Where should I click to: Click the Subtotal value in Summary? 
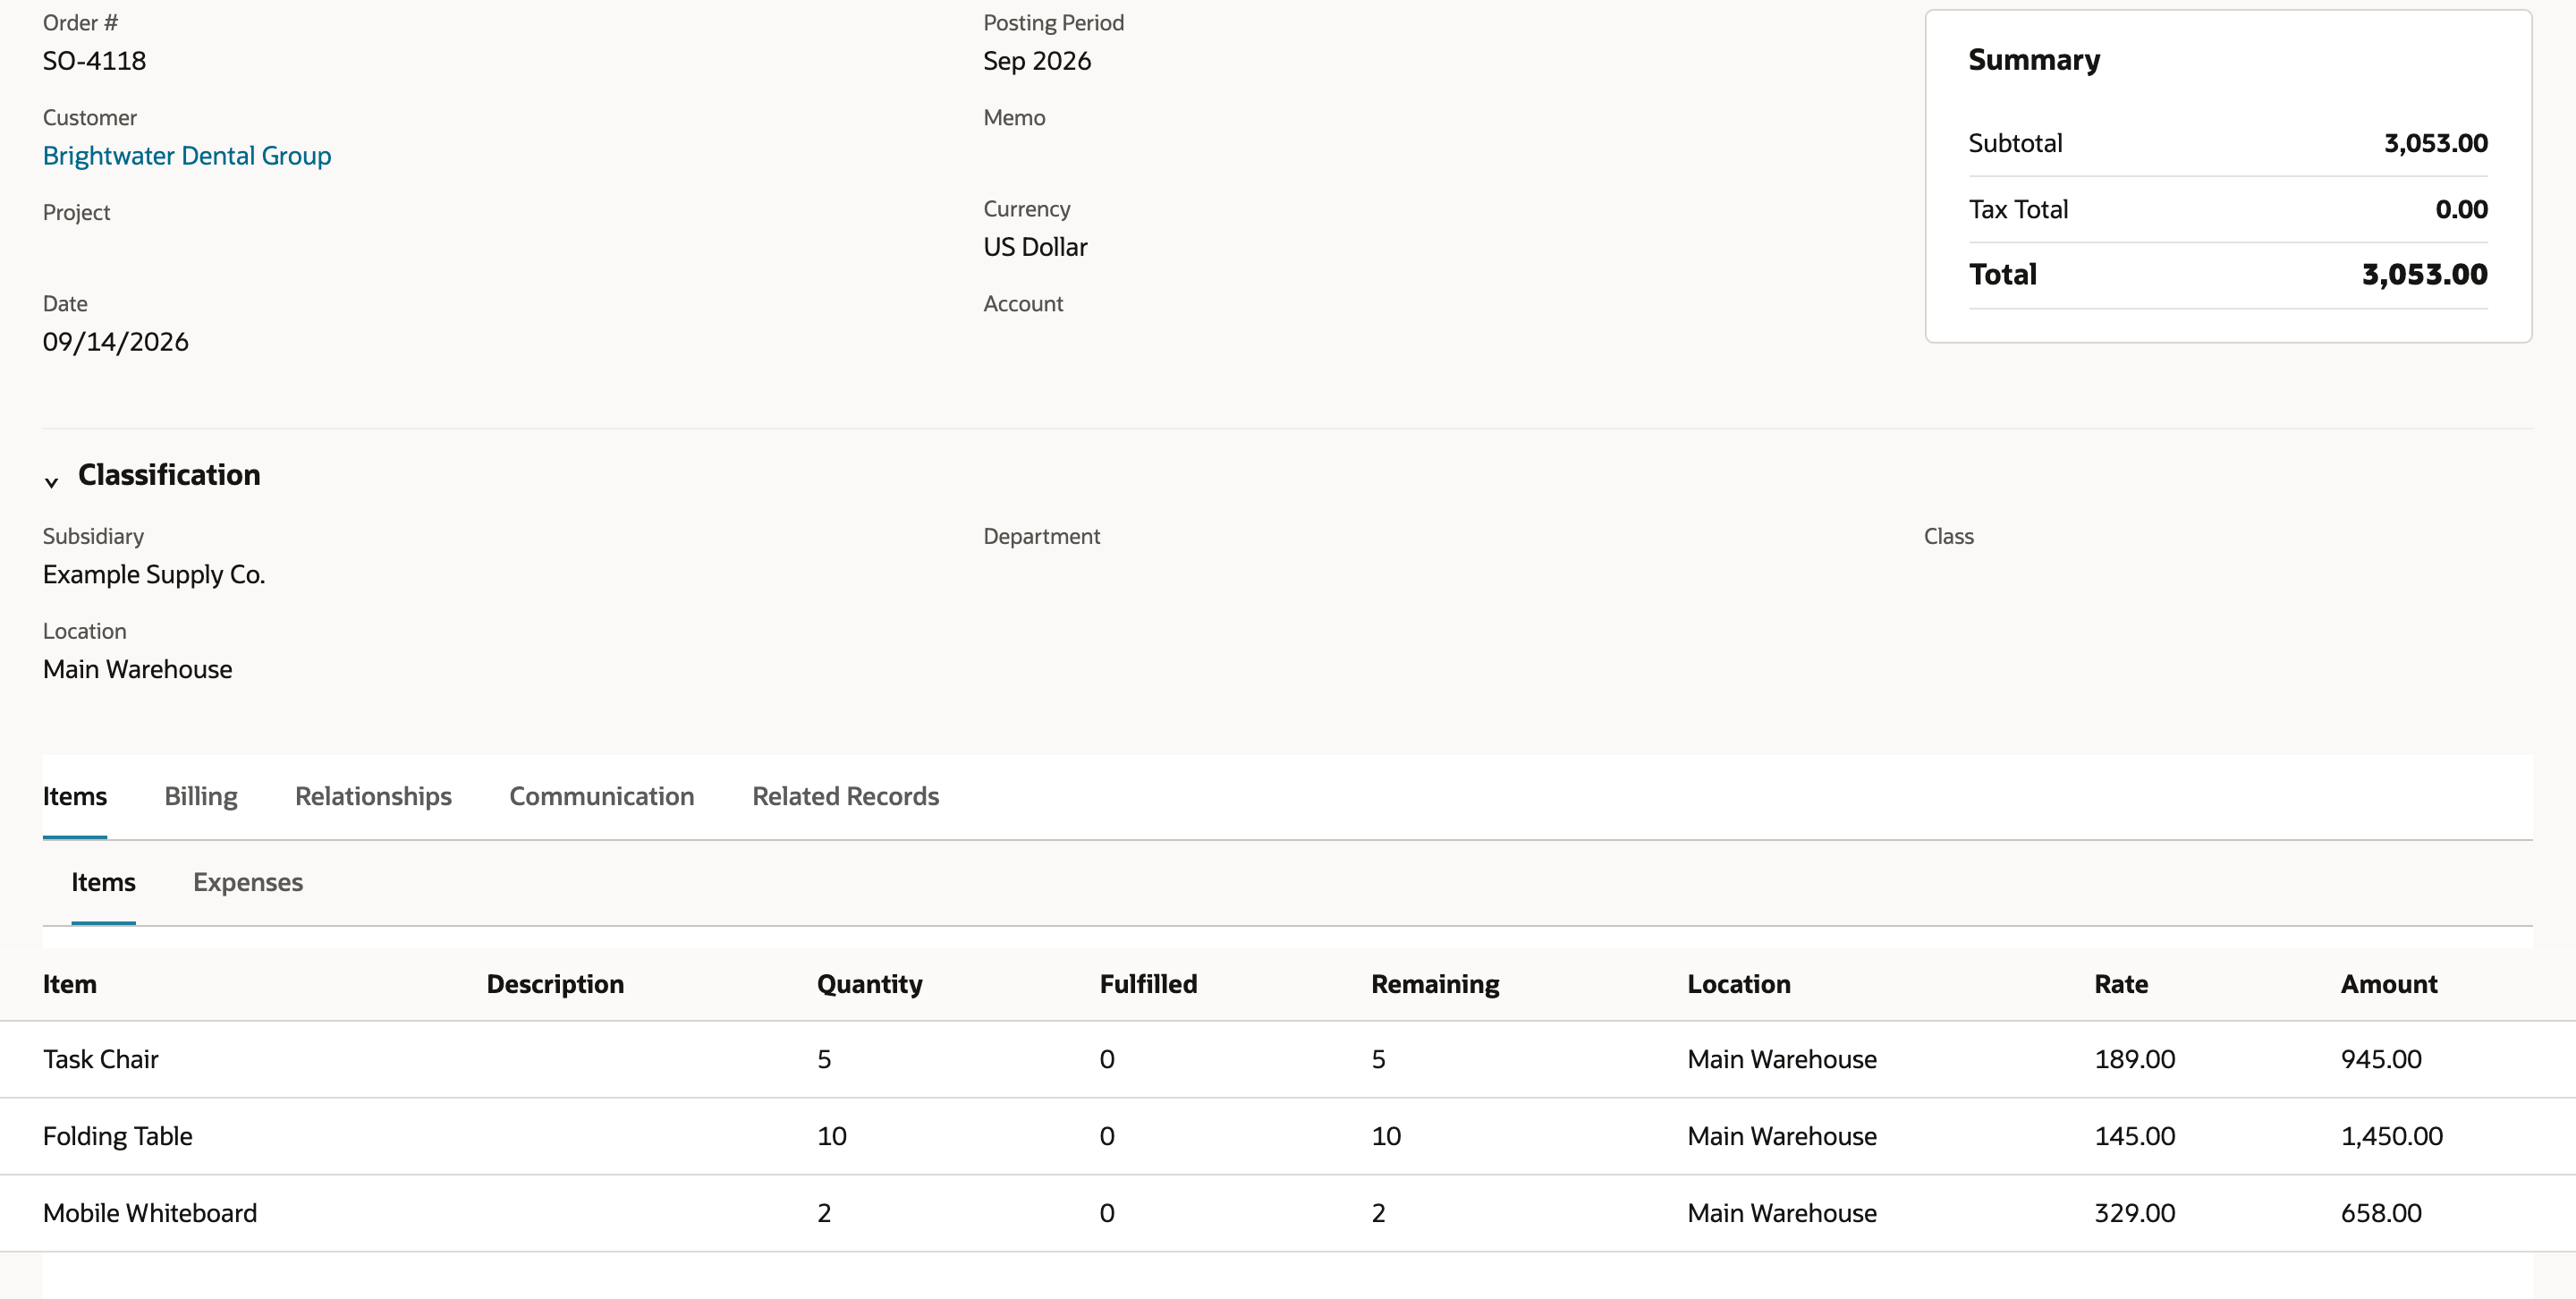point(2436,143)
